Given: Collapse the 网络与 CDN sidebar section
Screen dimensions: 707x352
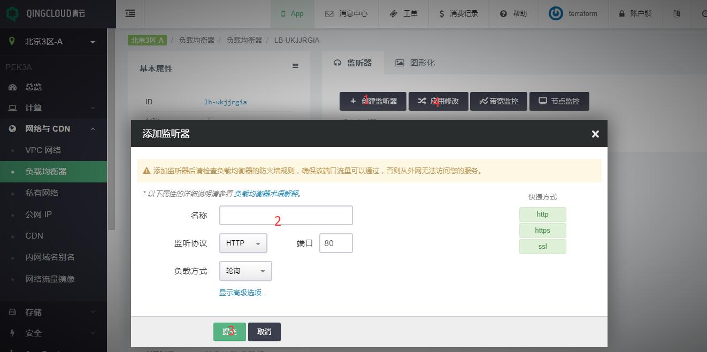Looking at the screenshot, I should [x=93, y=129].
